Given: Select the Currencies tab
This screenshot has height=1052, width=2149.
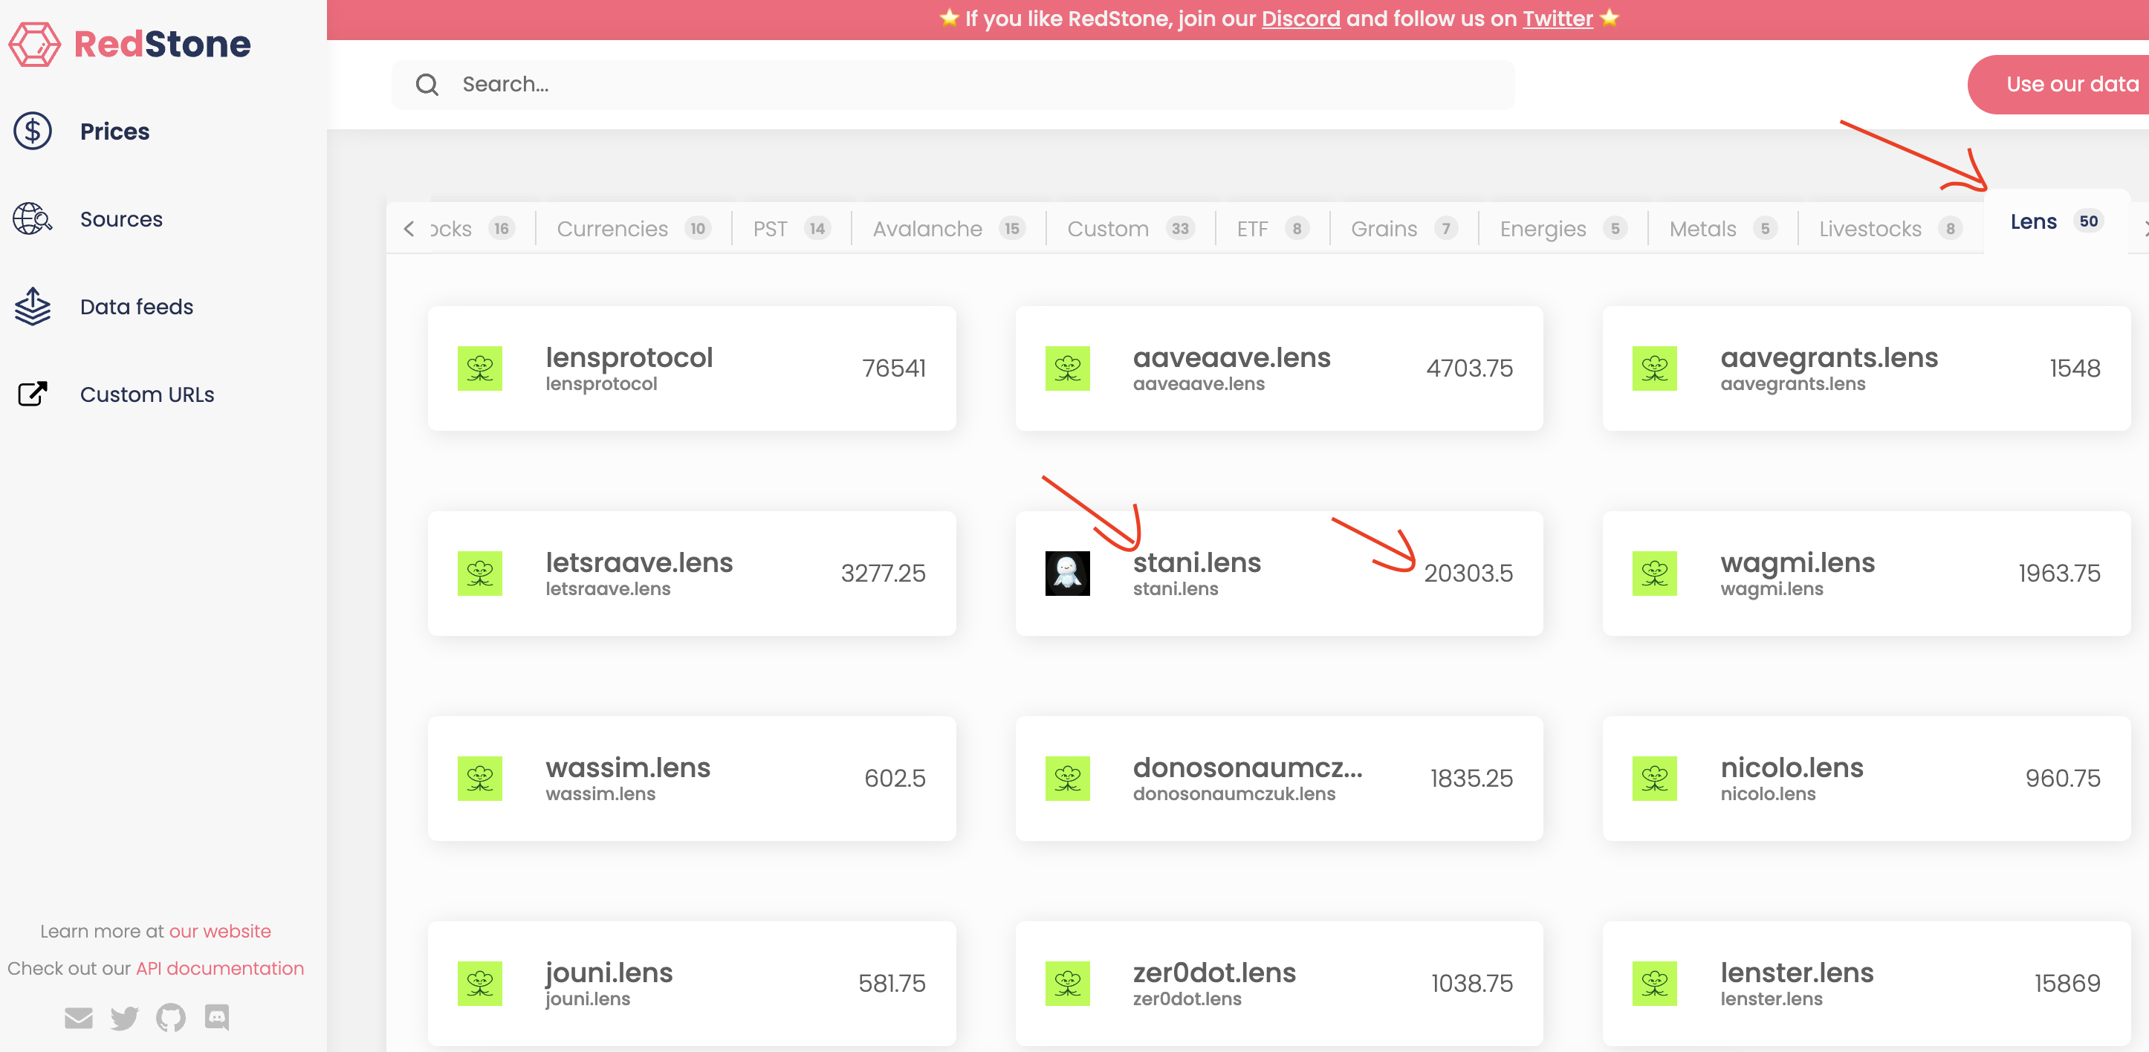Looking at the screenshot, I should (612, 229).
